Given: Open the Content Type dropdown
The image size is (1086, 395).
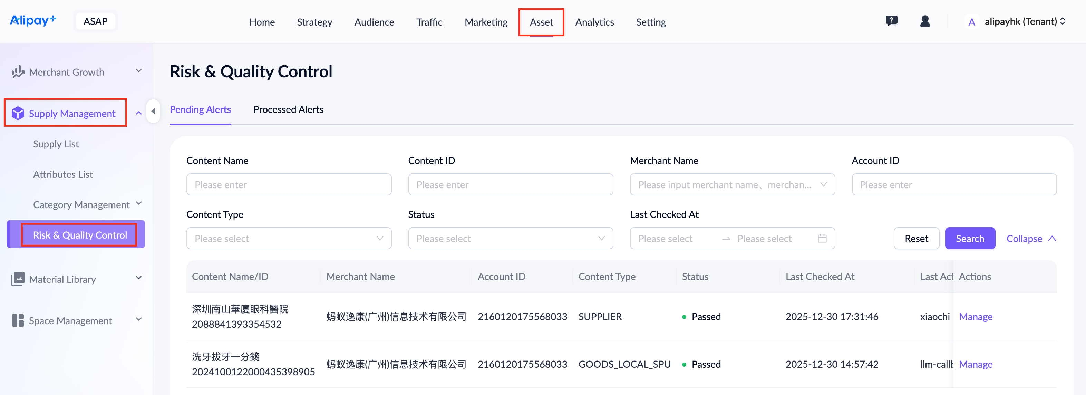Looking at the screenshot, I should coord(289,239).
